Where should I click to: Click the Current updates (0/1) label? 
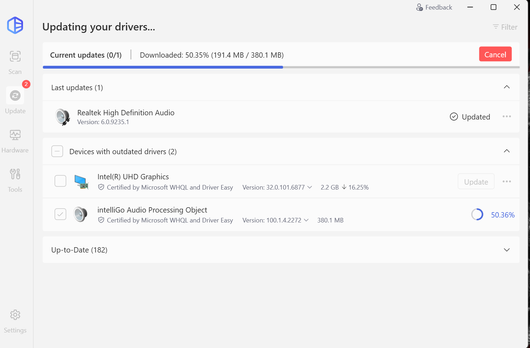coord(86,55)
